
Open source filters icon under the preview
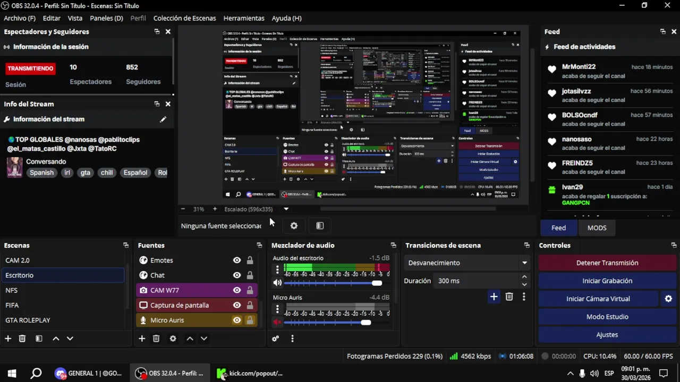click(x=320, y=225)
